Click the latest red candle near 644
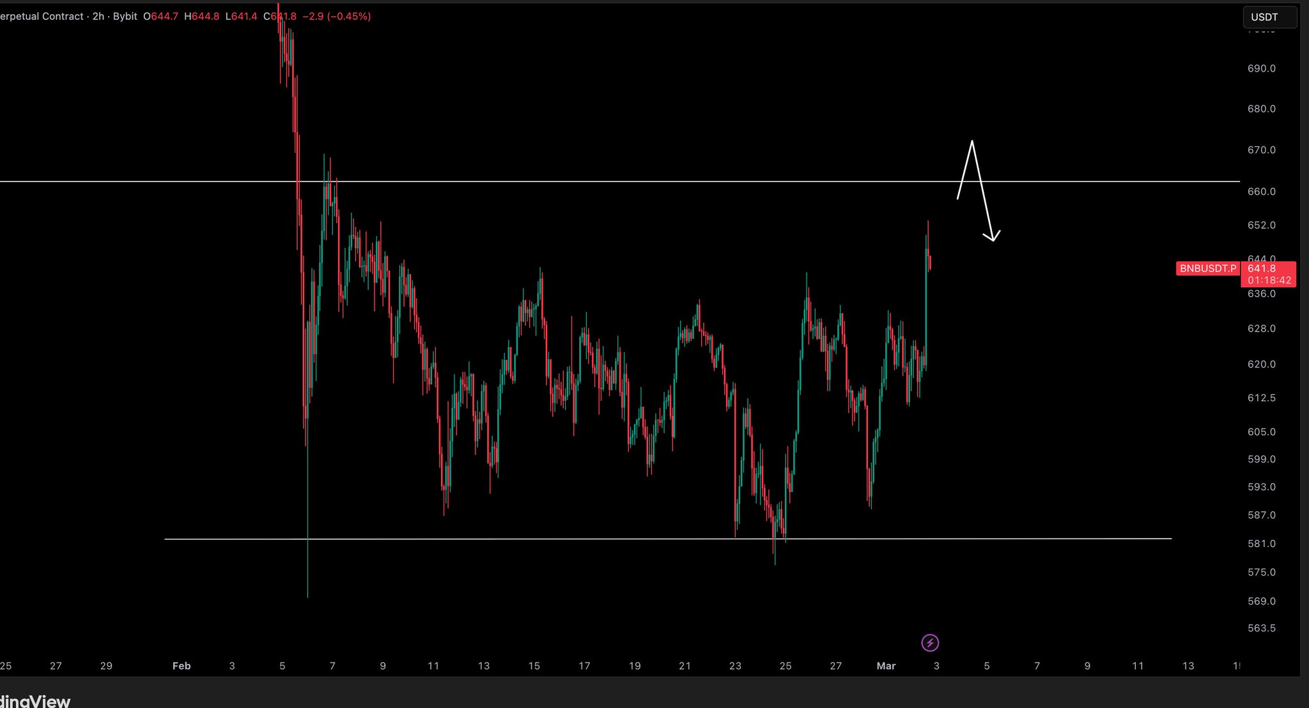The height and width of the screenshot is (708, 1309). click(930, 262)
